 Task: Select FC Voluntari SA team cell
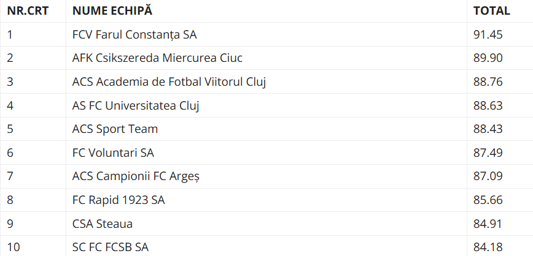[x=113, y=152]
